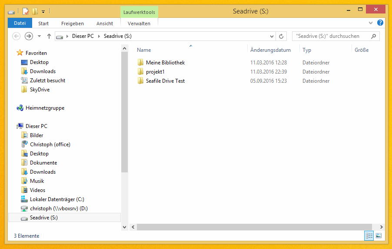Open Downloads under Favoriten
Screen dimensions: 392x249
[43, 71]
